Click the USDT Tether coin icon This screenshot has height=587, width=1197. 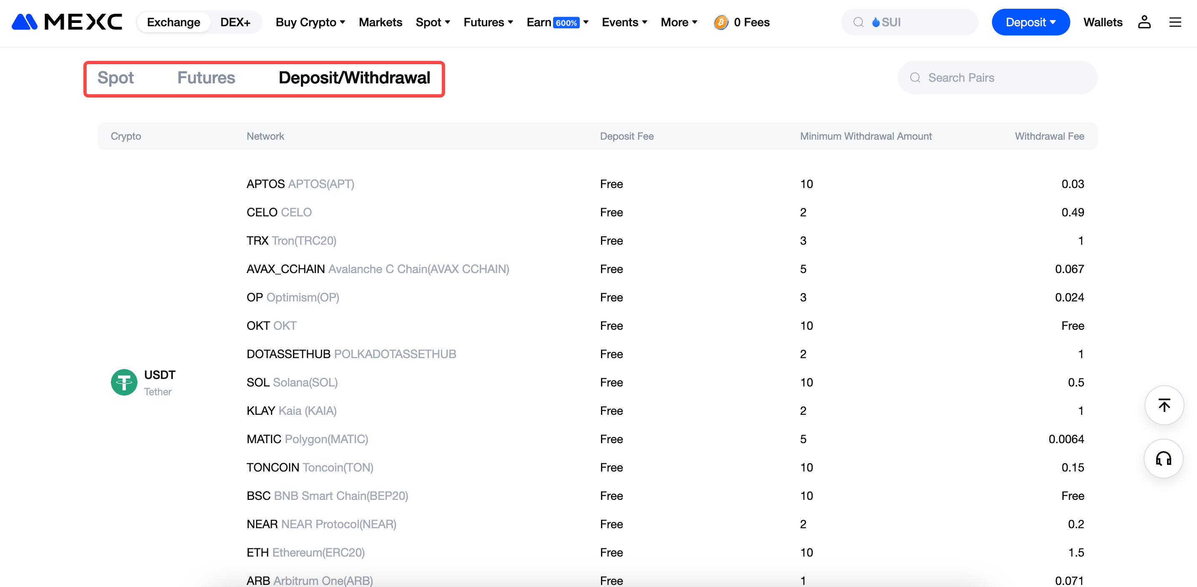tap(124, 382)
